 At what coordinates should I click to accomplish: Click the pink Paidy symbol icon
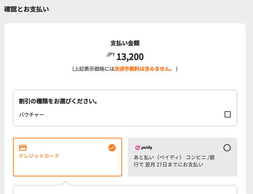(137, 148)
